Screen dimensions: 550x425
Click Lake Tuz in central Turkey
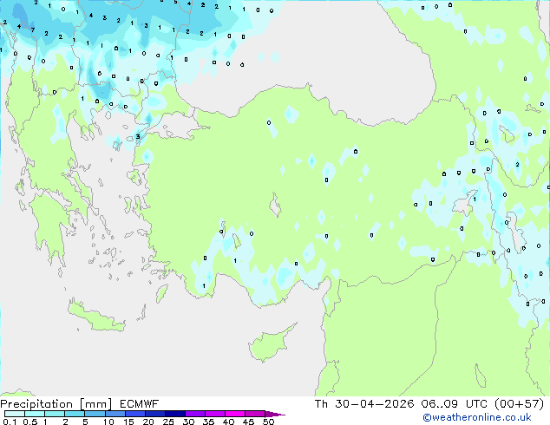pyautogui.click(x=275, y=206)
